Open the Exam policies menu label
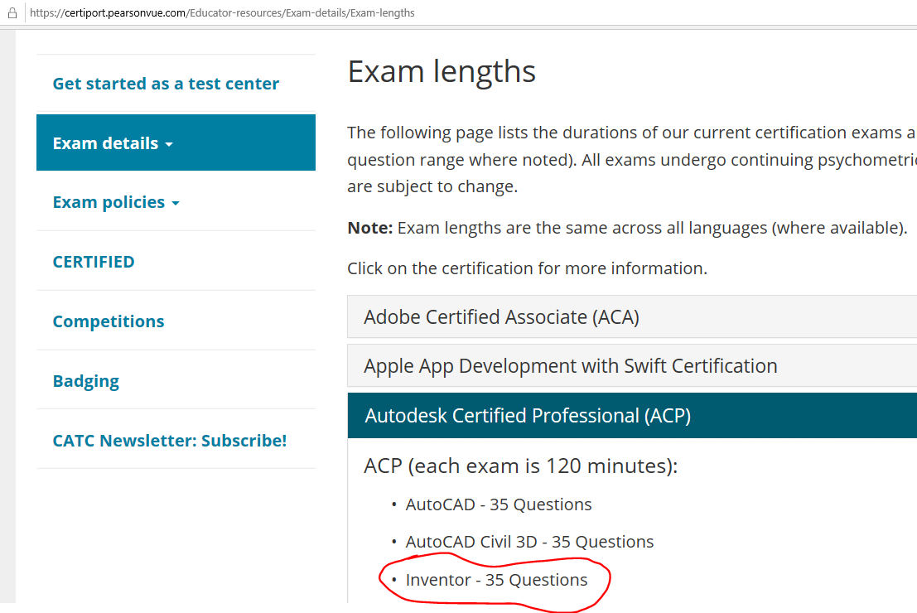 (x=109, y=203)
